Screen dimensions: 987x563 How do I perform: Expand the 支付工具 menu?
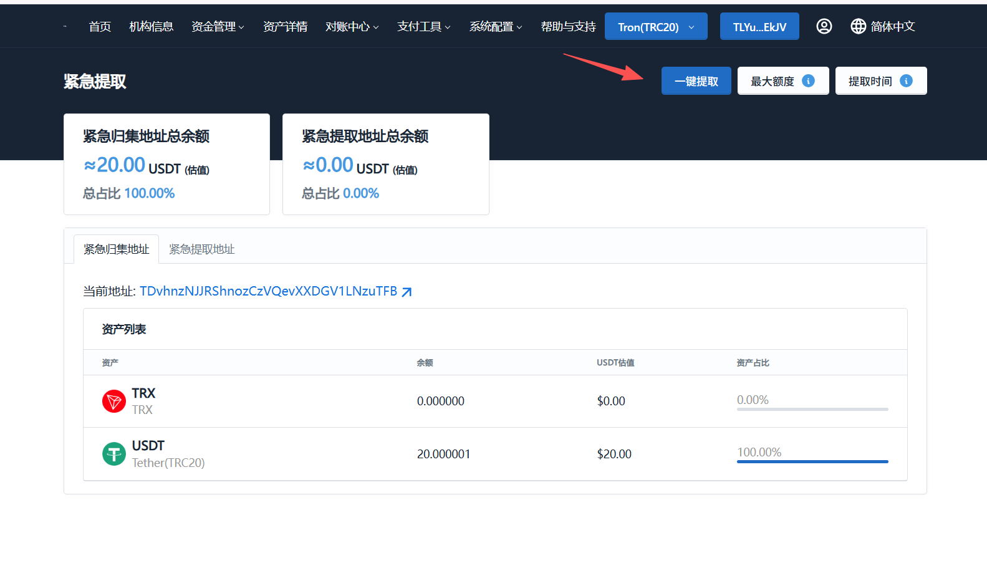tap(423, 27)
